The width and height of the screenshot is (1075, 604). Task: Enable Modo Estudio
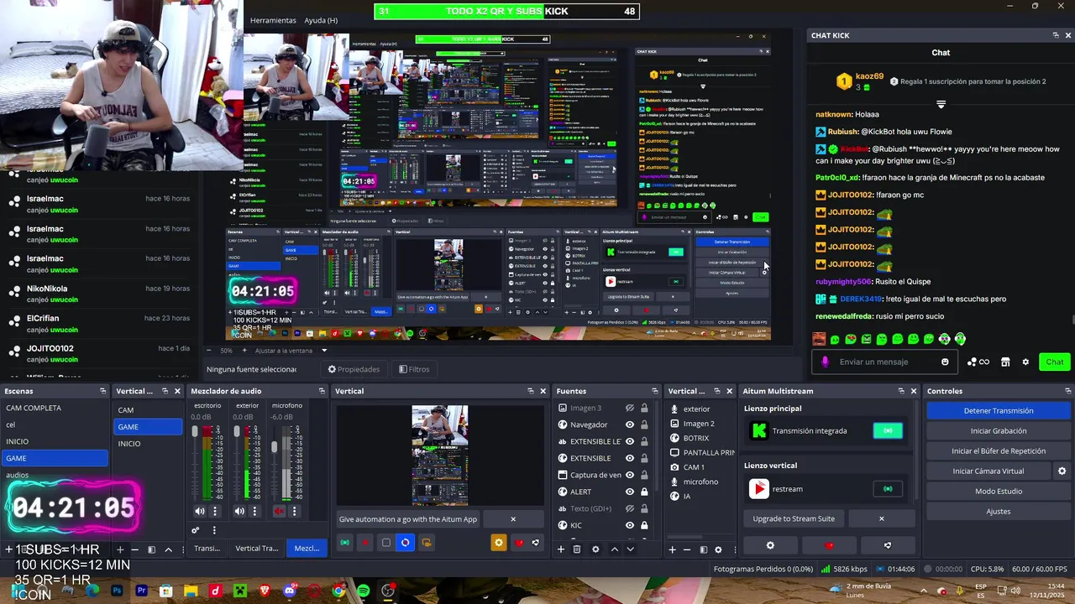[x=999, y=491]
